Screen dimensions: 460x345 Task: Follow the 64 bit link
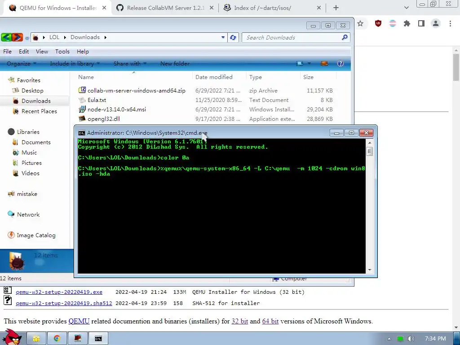click(270, 321)
